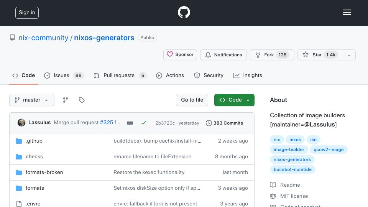Open commit 'build(deps): bump cachix/install-ni…'
Screen dimensions: 368x207
(x=157, y=141)
